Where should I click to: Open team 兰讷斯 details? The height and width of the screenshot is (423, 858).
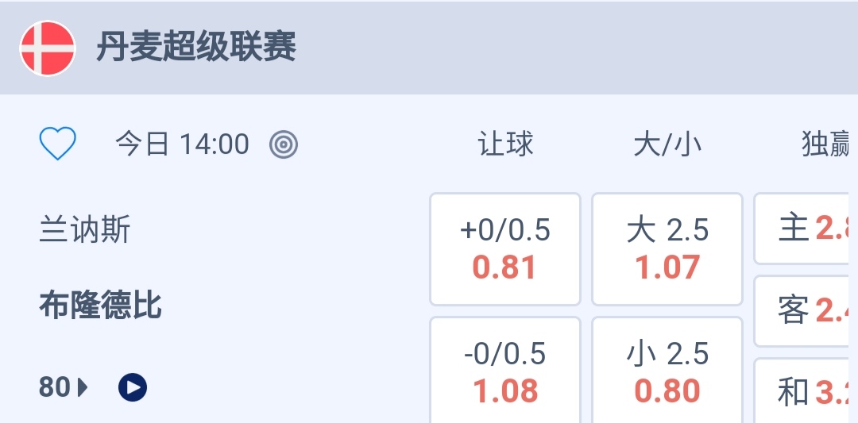[x=85, y=230]
